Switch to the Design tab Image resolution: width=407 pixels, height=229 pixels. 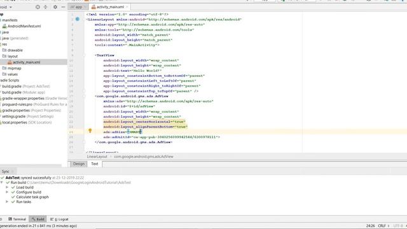[79, 164]
